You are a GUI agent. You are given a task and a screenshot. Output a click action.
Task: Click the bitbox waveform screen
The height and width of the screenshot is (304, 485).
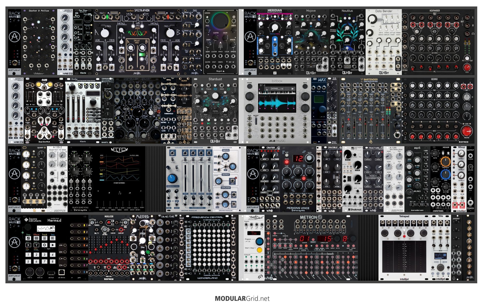(277, 98)
